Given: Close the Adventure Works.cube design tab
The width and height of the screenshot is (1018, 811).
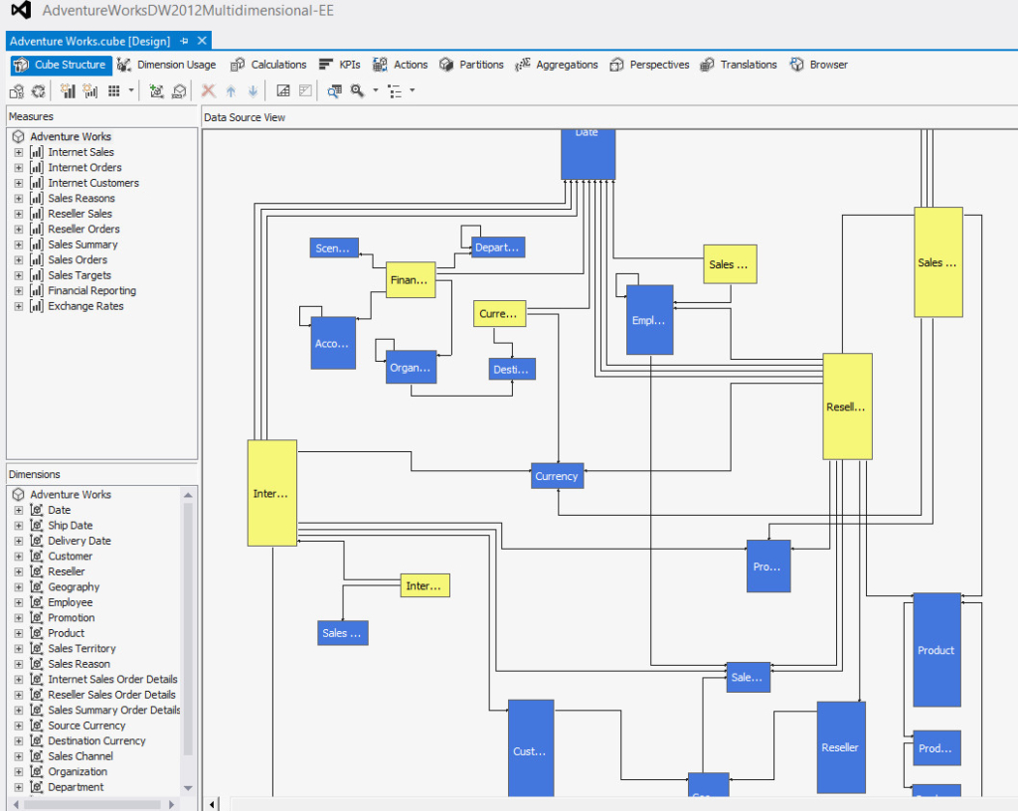Looking at the screenshot, I should click(202, 41).
